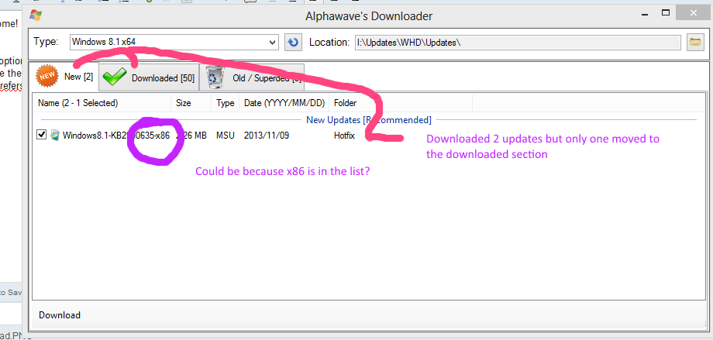Collapse the New Updates [Recommended] group header
Viewport: 713px width, 340px height.
coord(368,119)
